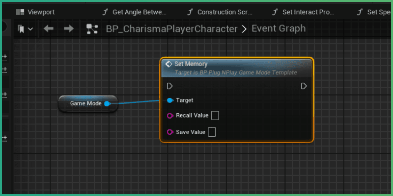Click the Save Value input pin
393x196 pixels.
(170, 132)
